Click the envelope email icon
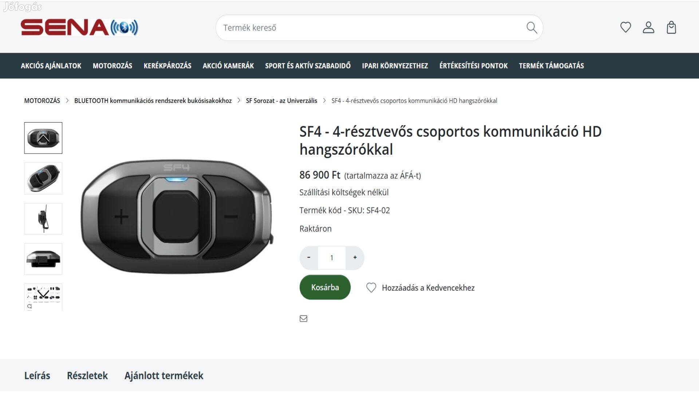The image size is (699, 393). pyautogui.click(x=303, y=319)
